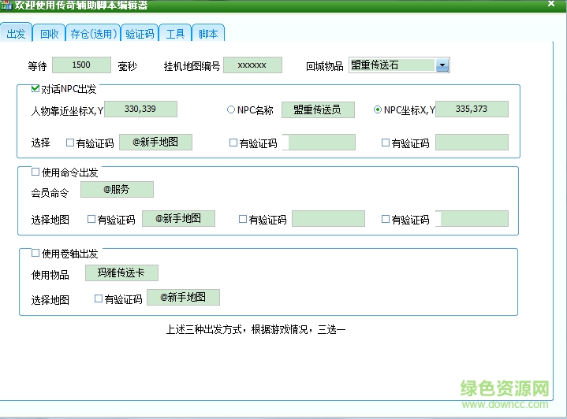
Task: Edit the 人物靠近坐标 field 330,339
Action: point(140,109)
